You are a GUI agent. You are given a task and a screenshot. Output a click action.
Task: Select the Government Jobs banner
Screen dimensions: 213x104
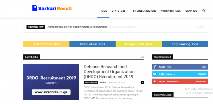(139, 44)
